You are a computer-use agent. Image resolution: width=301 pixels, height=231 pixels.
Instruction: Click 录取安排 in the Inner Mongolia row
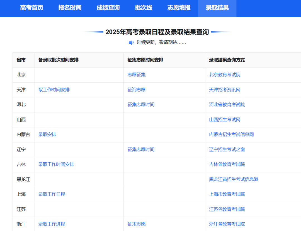[x=47, y=134]
